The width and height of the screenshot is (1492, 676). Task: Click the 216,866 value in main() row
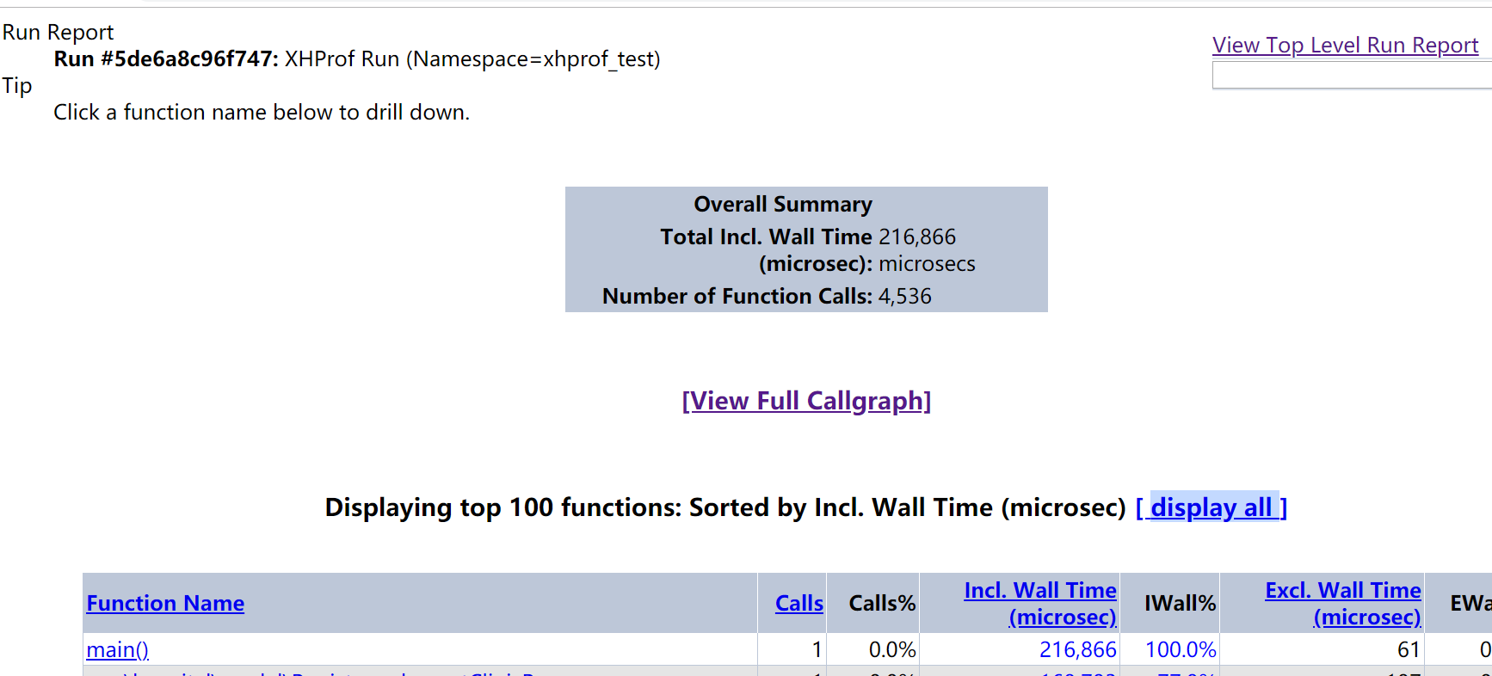click(x=1077, y=649)
